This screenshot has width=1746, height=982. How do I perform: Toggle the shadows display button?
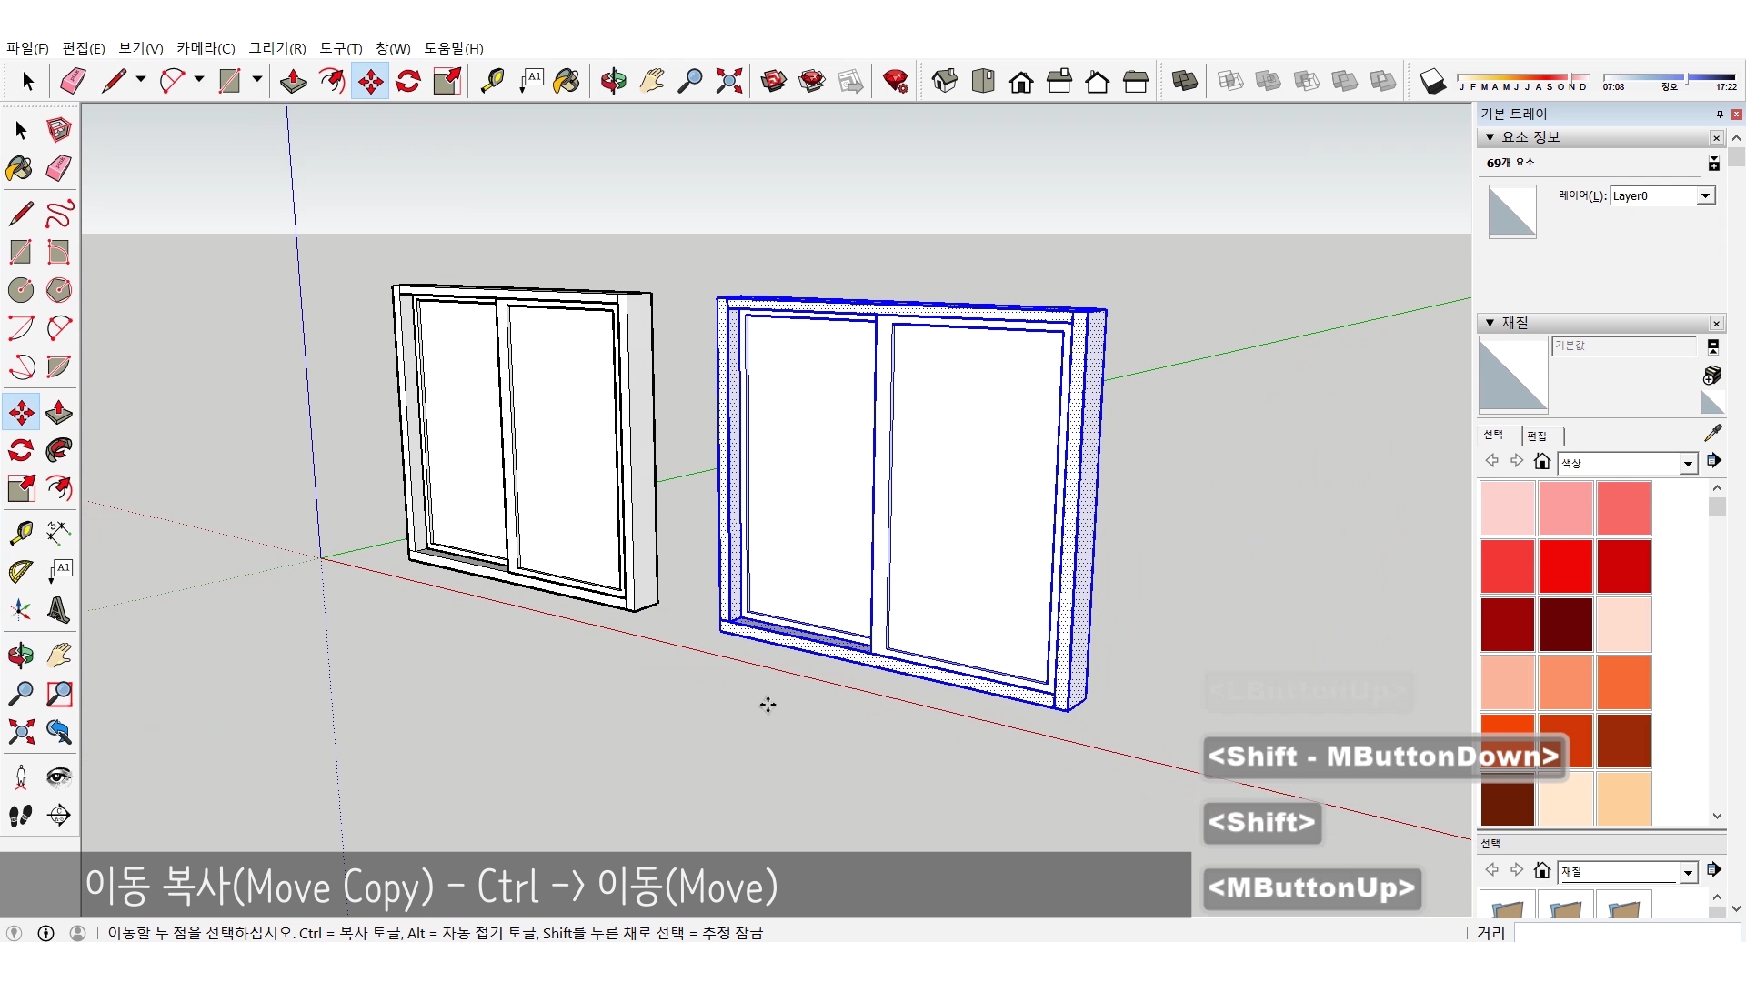pos(1432,82)
